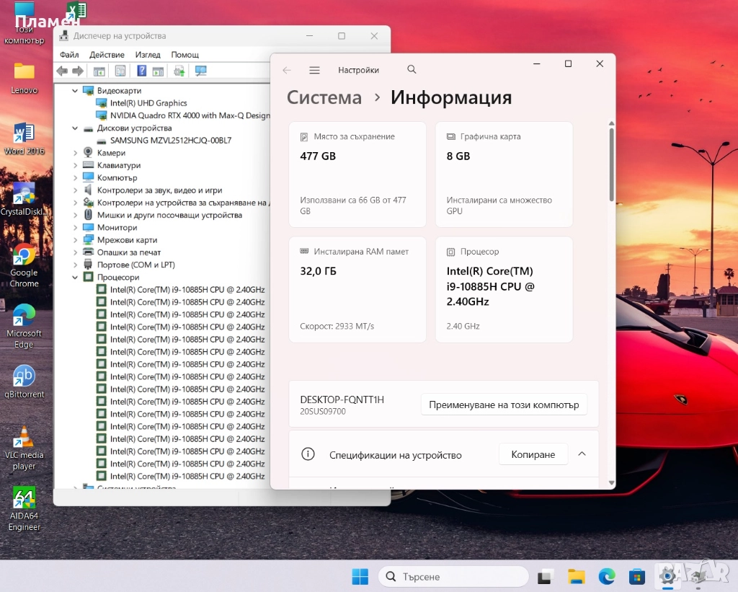Collapse the Спецификации на устройство section chevron
The height and width of the screenshot is (592, 738).
click(x=582, y=454)
